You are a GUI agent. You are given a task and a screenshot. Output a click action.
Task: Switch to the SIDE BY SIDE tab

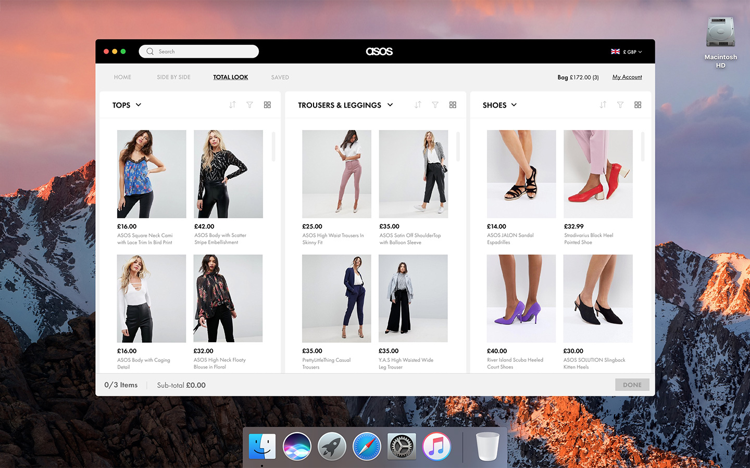coord(173,77)
